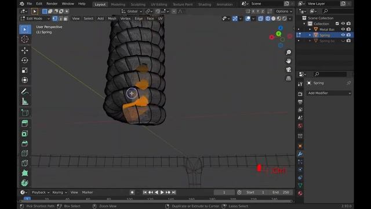Viewport: 371px width, 209px height.
Task: Select the Extrude Region tool
Action: click(25, 124)
